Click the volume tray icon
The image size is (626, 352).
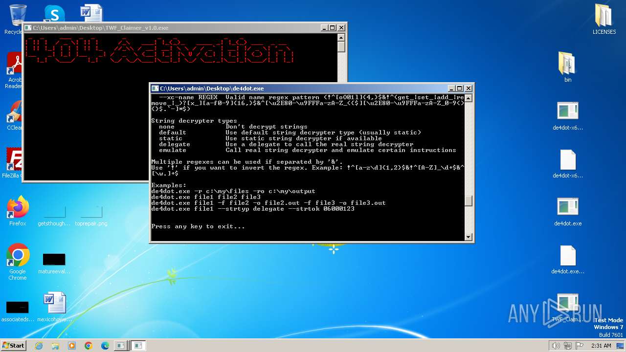coord(556,346)
